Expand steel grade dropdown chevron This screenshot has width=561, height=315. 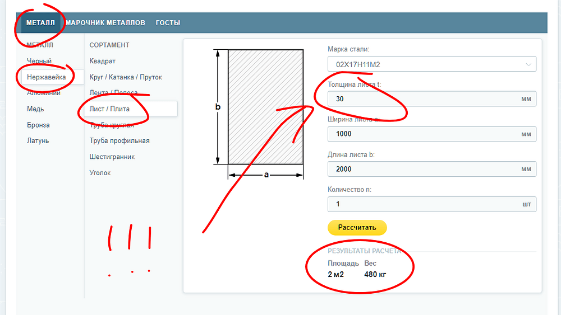[x=528, y=64]
